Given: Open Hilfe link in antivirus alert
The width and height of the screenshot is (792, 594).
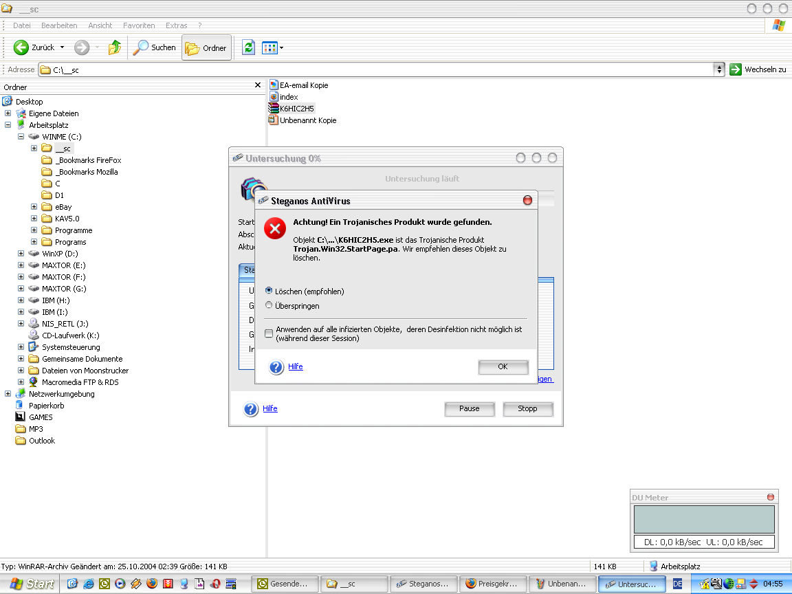Looking at the screenshot, I should tap(296, 366).
